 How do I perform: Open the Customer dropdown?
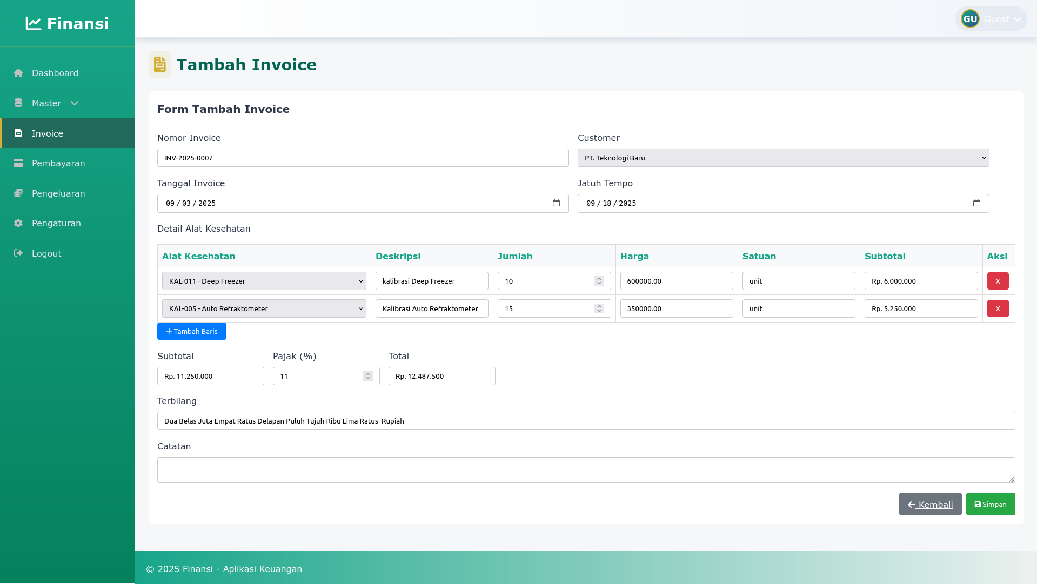(x=783, y=158)
